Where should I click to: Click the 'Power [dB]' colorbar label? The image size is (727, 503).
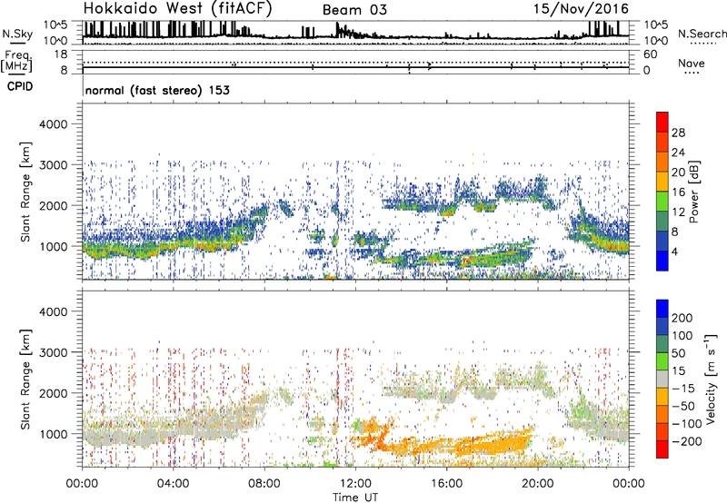693,192
